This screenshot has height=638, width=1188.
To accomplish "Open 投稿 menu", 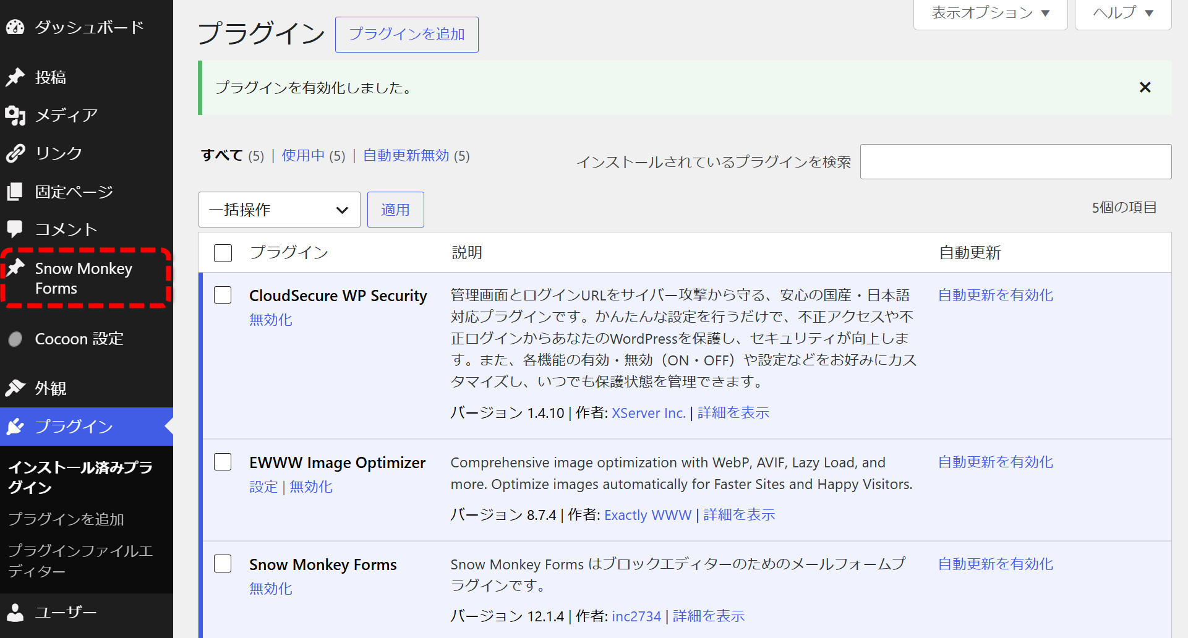I will (87, 77).
